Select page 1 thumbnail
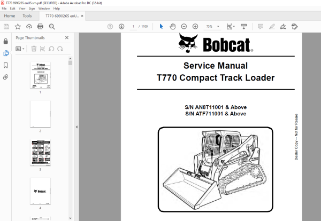This screenshot has width=321, height=221. pyautogui.click(x=40, y=75)
